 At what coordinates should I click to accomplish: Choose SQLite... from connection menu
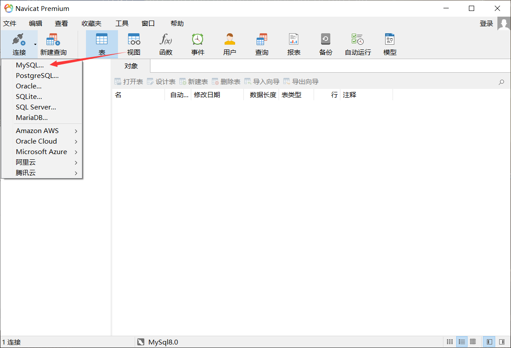pyautogui.click(x=42, y=97)
